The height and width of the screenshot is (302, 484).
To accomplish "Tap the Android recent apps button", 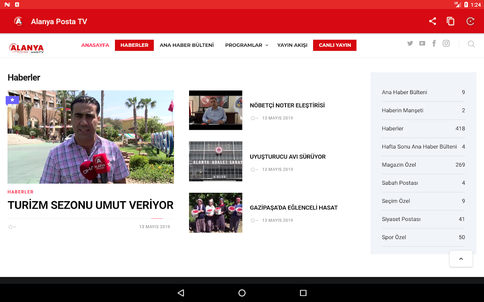I will [x=303, y=293].
